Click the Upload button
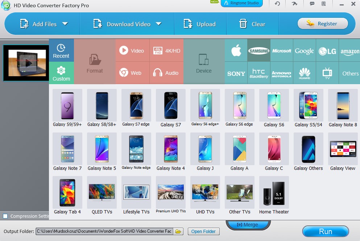The image size is (360, 241). coord(199,24)
